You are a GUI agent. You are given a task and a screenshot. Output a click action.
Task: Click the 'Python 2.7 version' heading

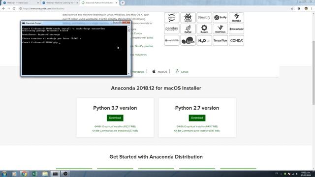point(197,108)
